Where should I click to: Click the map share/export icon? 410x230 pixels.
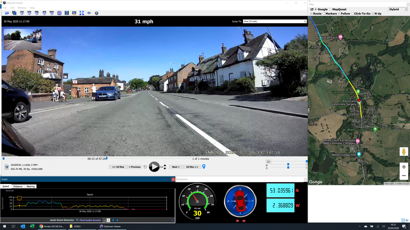pyautogui.click(x=312, y=9)
